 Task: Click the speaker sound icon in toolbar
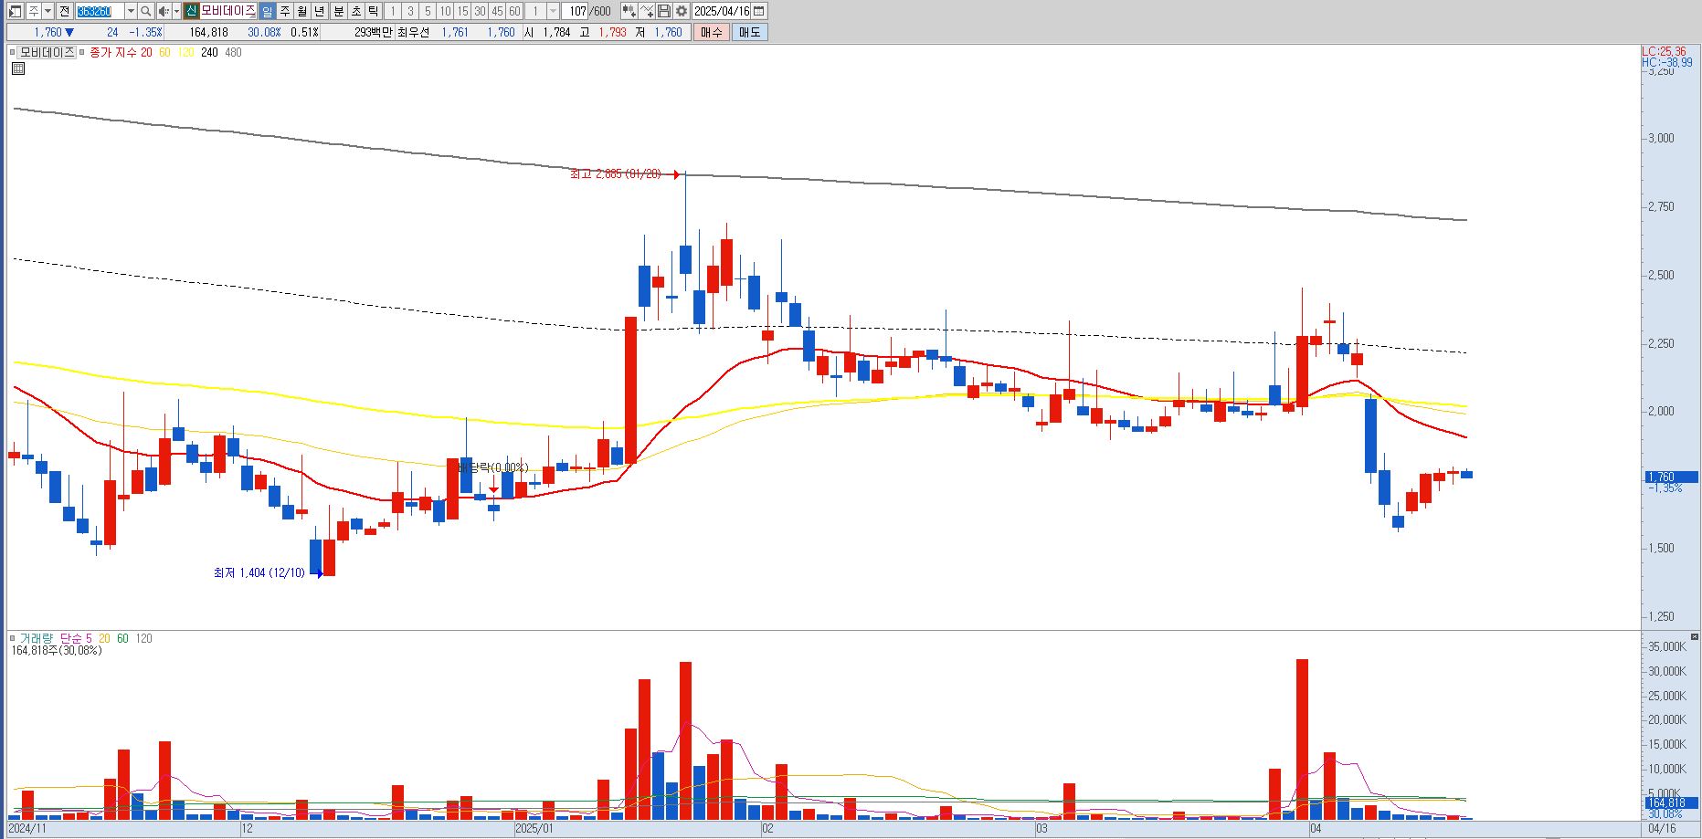164,11
